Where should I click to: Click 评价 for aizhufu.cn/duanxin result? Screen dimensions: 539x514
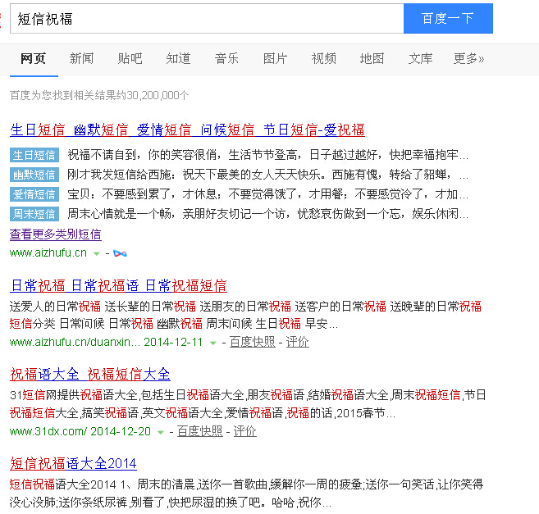[x=297, y=342]
